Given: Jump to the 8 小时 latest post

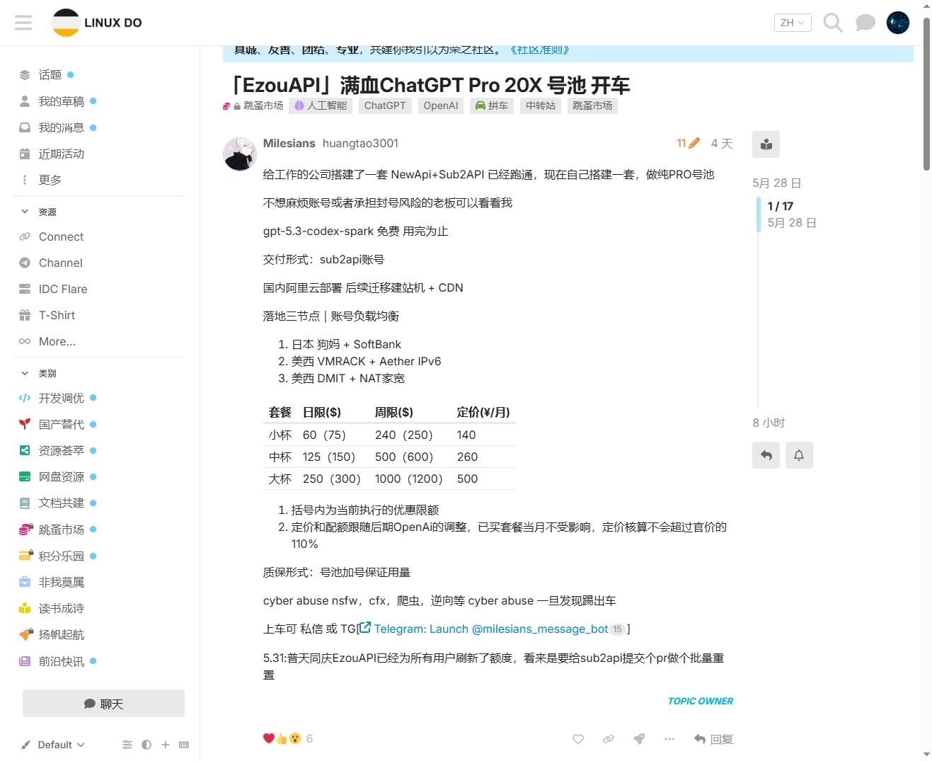Looking at the screenshot, I should [769, 423].
